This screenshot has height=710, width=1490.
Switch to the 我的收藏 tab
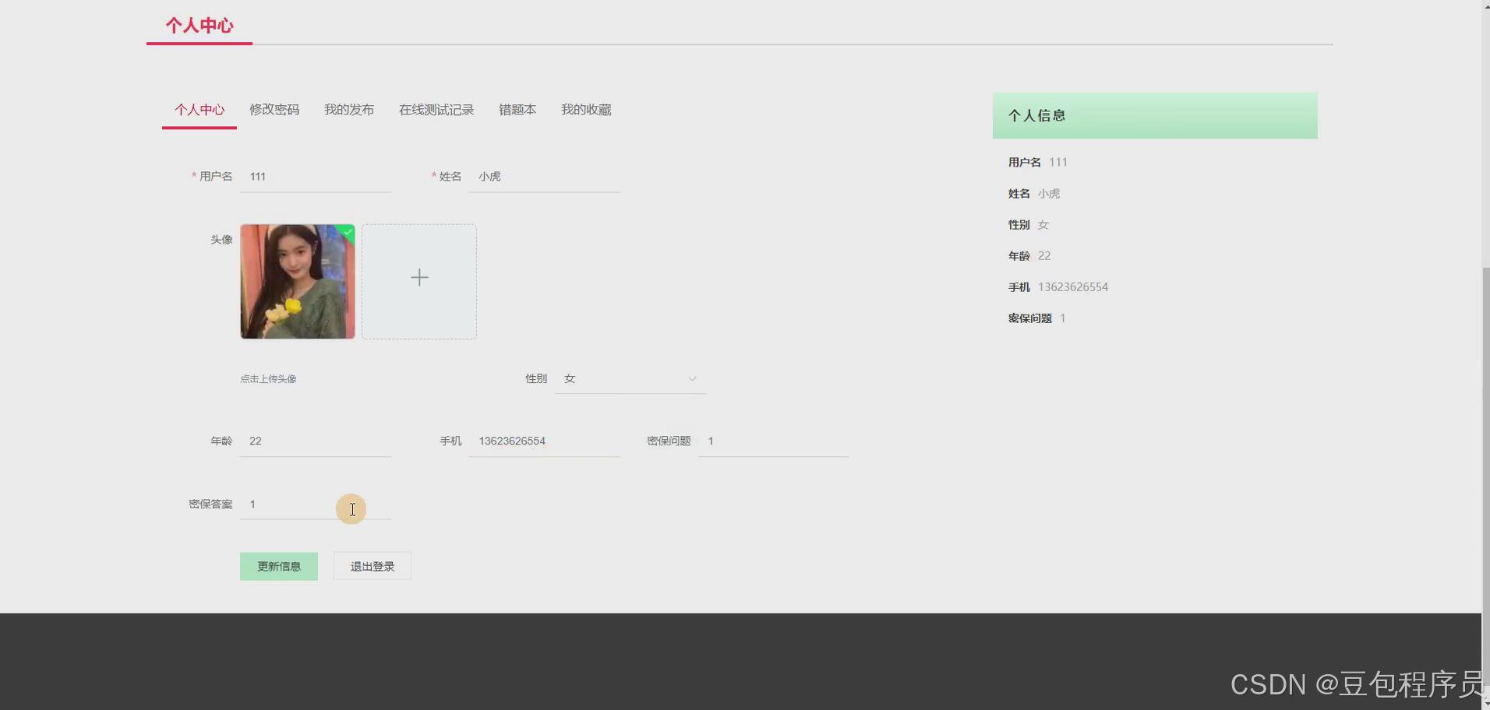coord(585,110)
